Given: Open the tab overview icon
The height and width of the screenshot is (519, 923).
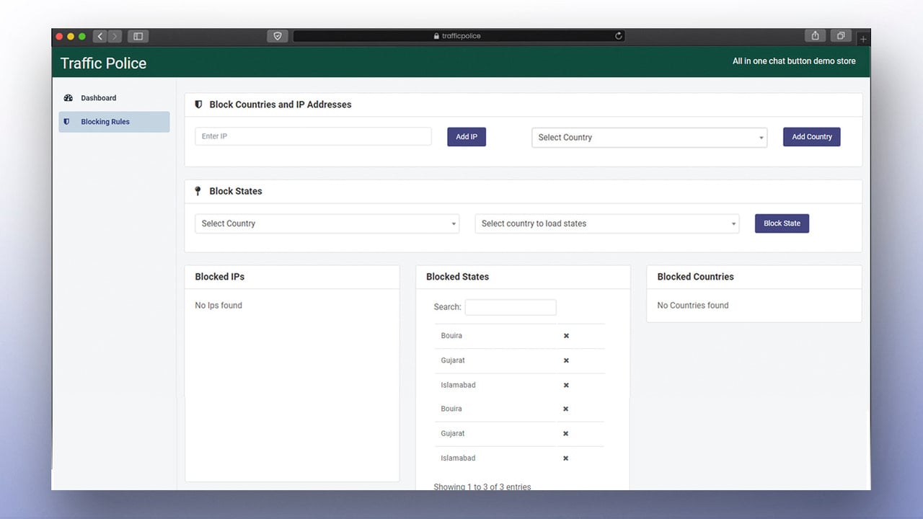Looking at the screenshot, I should click(841, 36).
